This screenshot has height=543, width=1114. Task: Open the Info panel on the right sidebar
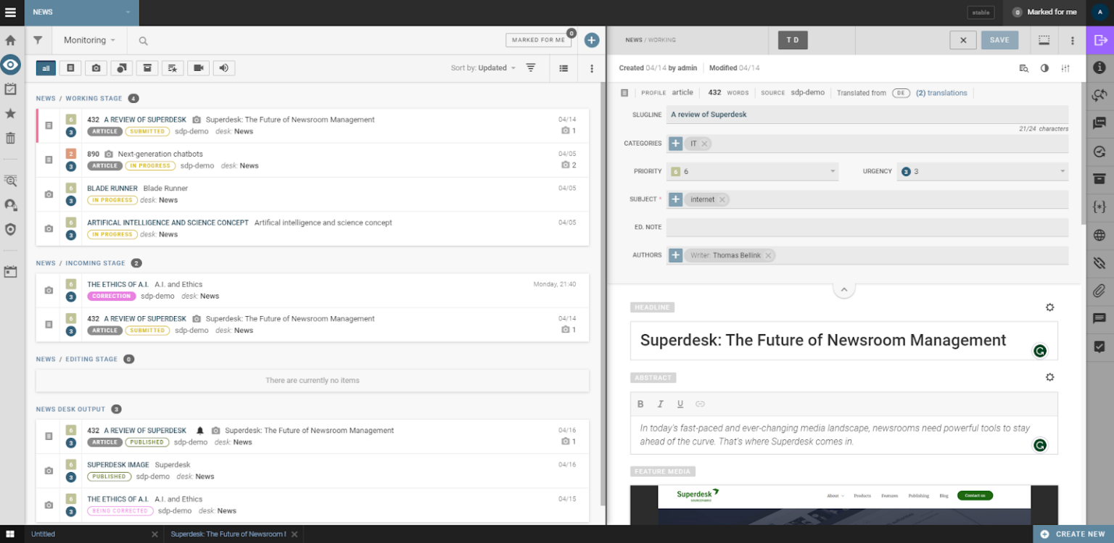pyautogui.click(x=1099, y=68)
